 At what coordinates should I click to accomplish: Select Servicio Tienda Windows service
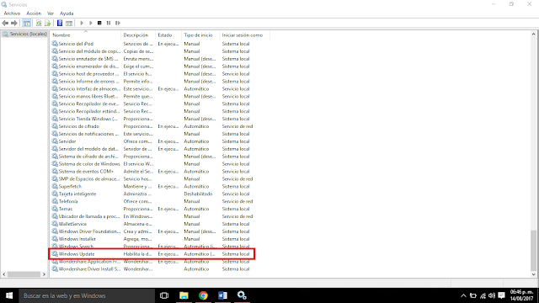pyautogui.click(x=152, y=119)
